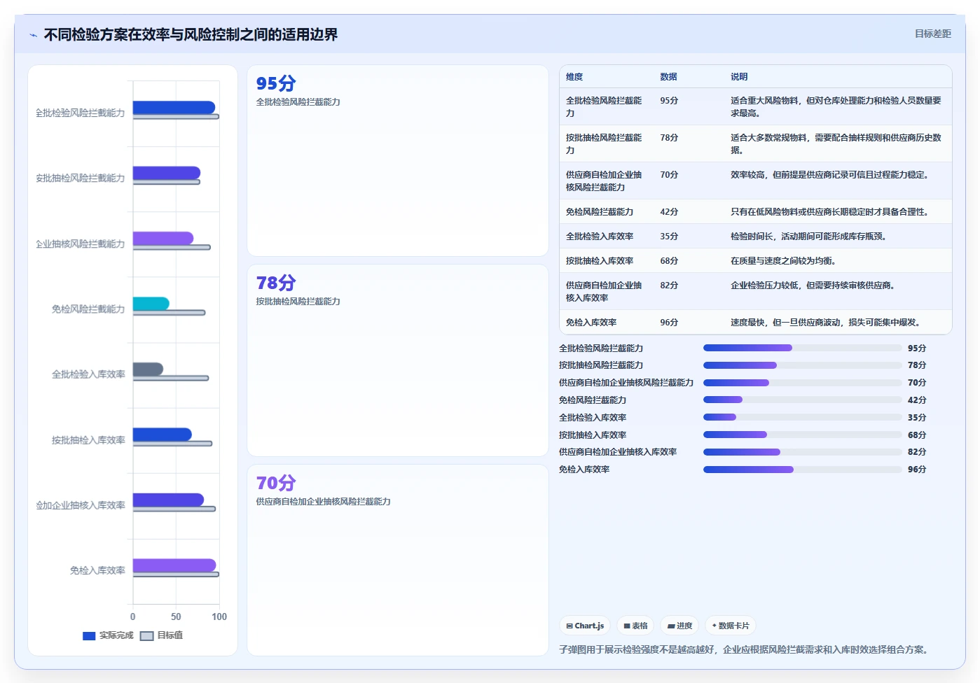
Task: Click the blue 全批检验风险拦截能力 bar in the chart
Action: (174, 107)
